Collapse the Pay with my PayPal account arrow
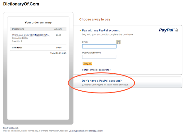 point(80,31)
